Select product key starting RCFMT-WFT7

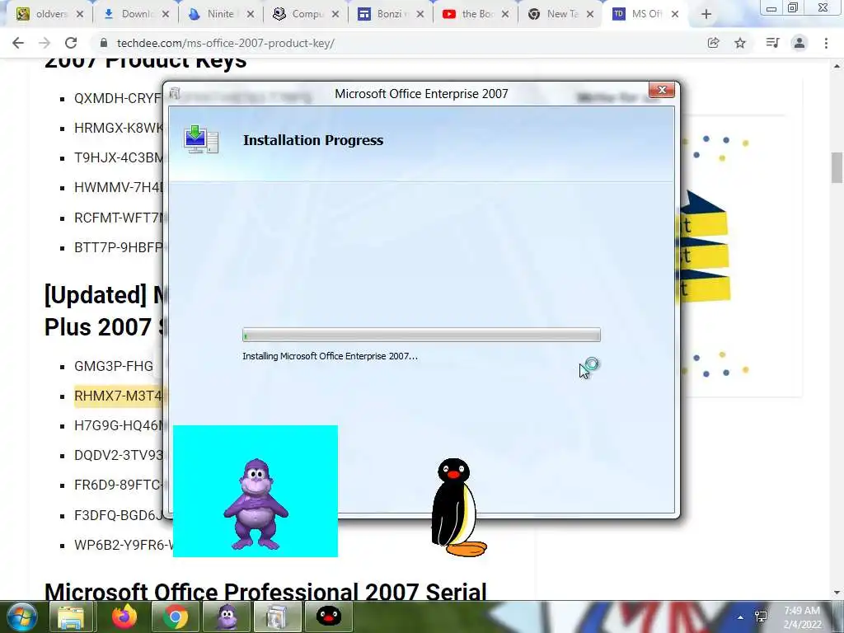pos(119,218)
